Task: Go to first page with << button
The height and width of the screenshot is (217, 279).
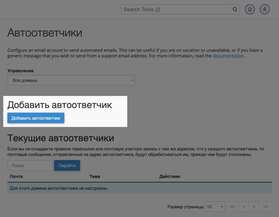Action: 232,207
